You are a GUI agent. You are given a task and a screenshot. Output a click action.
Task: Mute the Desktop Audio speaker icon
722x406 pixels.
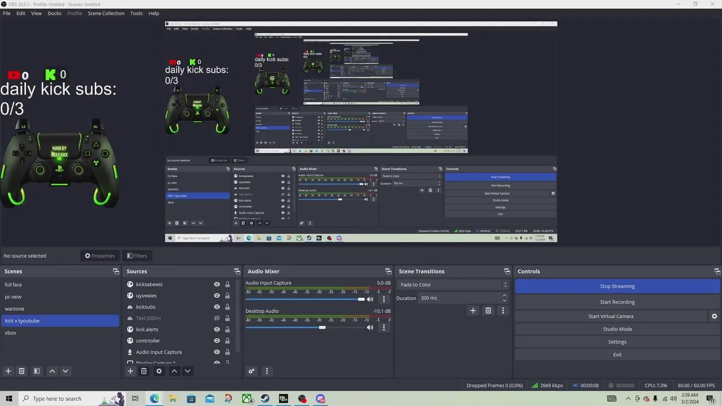(370, 328)
